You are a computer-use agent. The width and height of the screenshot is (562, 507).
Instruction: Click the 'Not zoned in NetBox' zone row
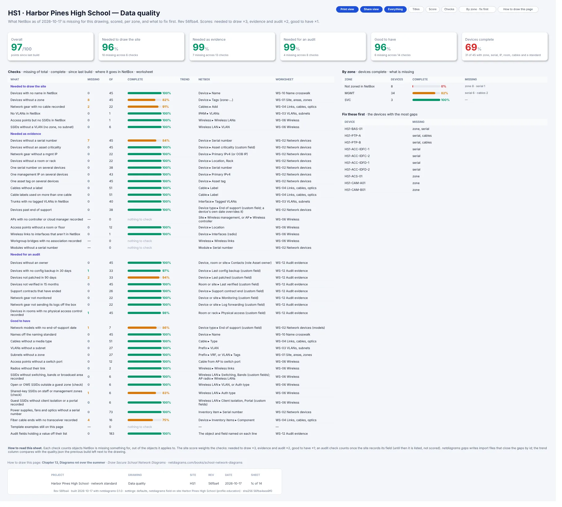coord(445,87)
